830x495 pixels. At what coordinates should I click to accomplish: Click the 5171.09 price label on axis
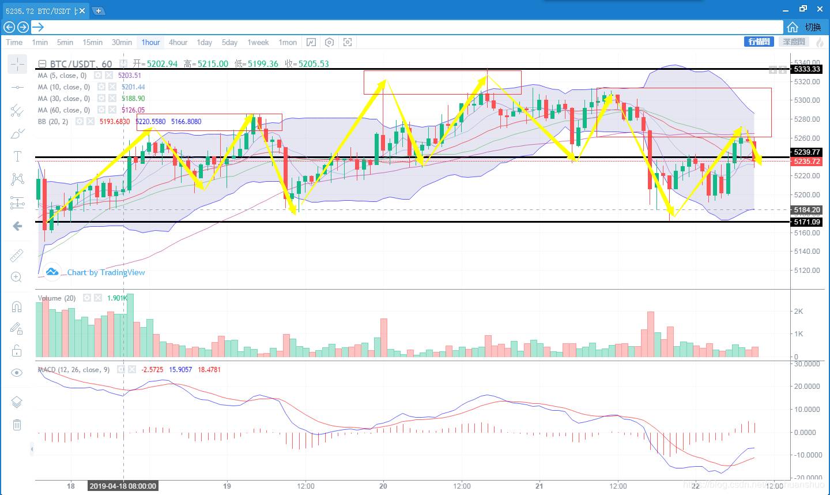(x=807, y=222)
